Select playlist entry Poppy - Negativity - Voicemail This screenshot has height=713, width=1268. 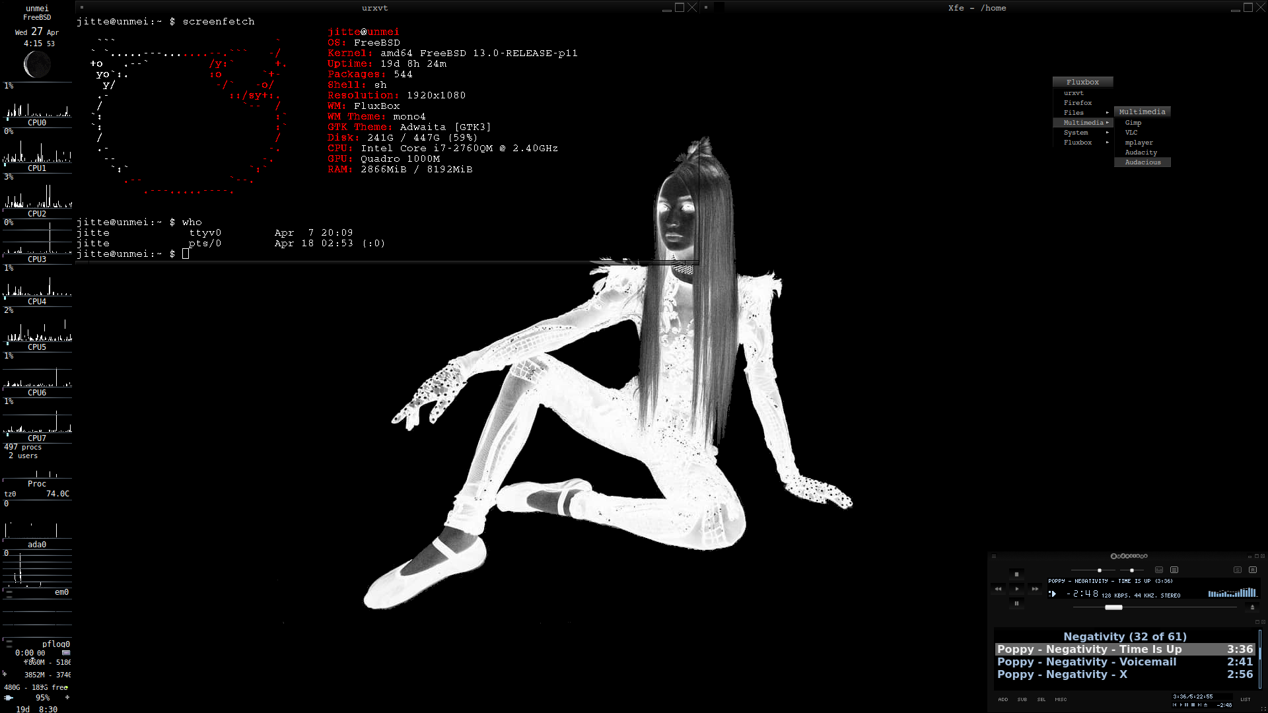click(1125, 662)
